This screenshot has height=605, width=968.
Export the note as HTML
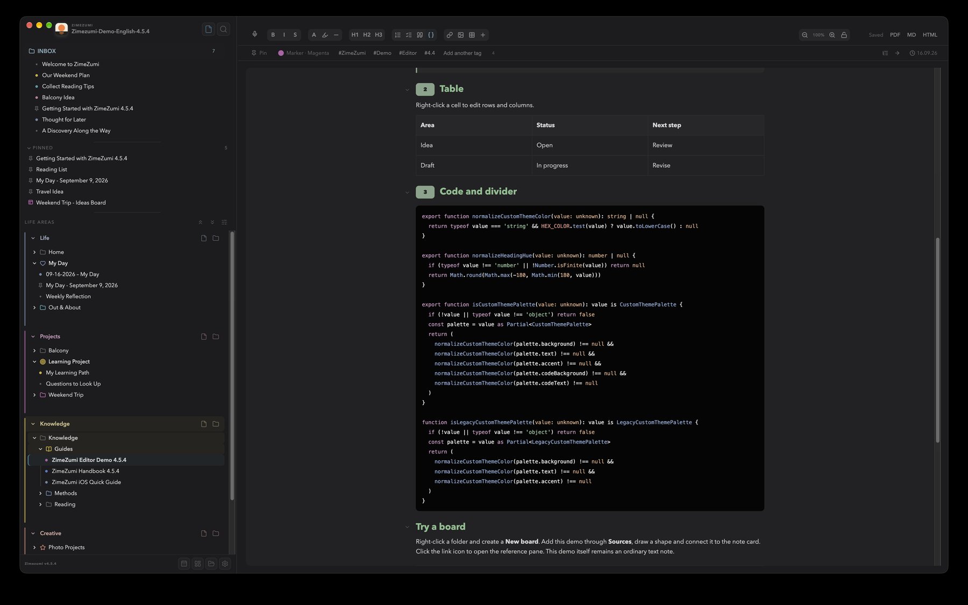point(930,35)
